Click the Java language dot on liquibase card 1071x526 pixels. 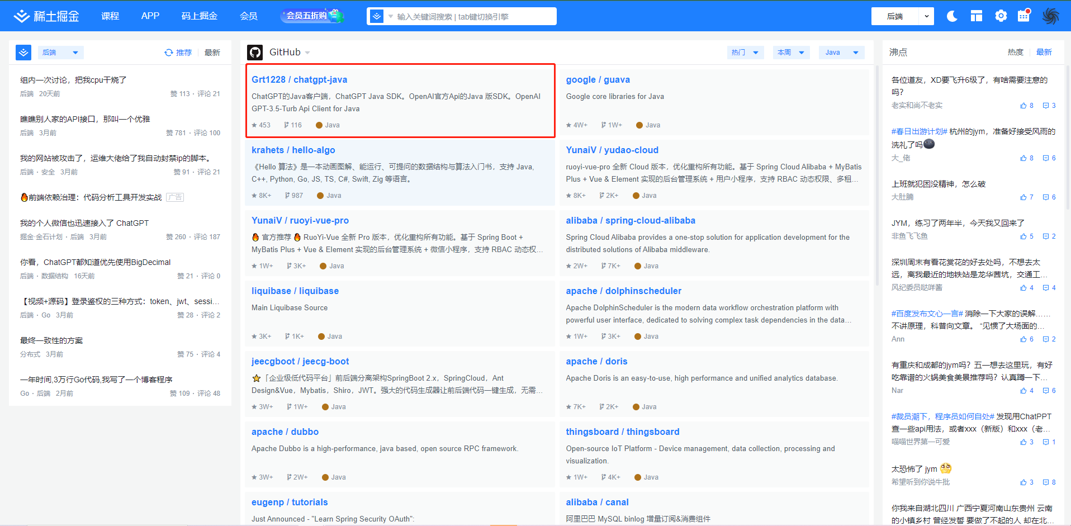321,337
